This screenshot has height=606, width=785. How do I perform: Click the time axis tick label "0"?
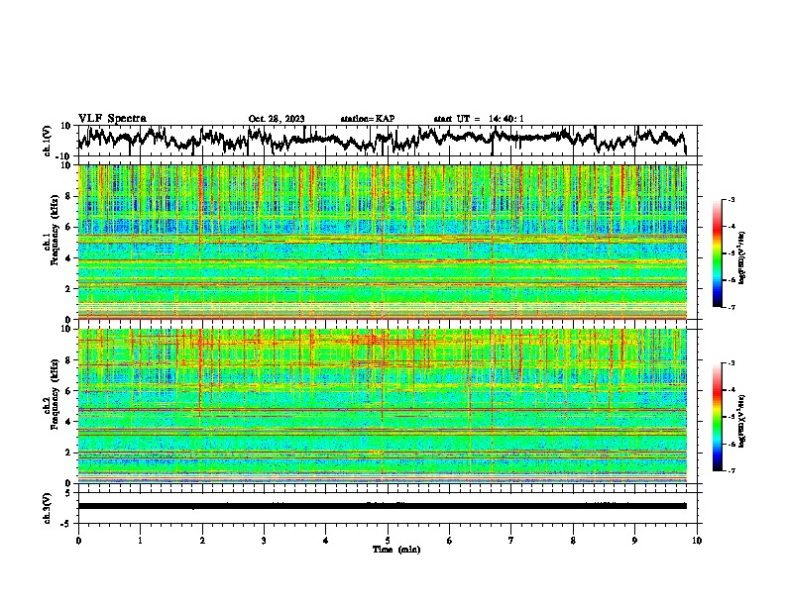(78, 541)
